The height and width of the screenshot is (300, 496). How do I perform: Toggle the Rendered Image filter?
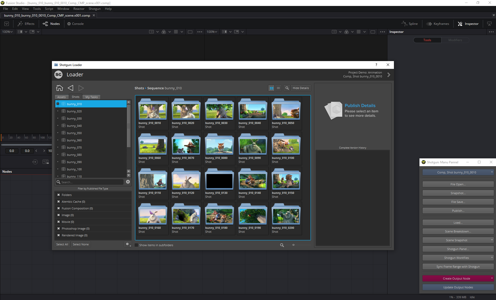[x=59, y=235]
